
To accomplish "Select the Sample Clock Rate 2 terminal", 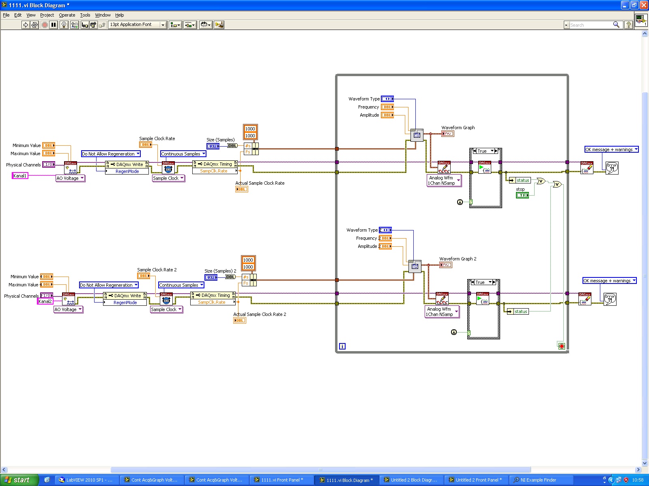I will click(x=144, y=276).
